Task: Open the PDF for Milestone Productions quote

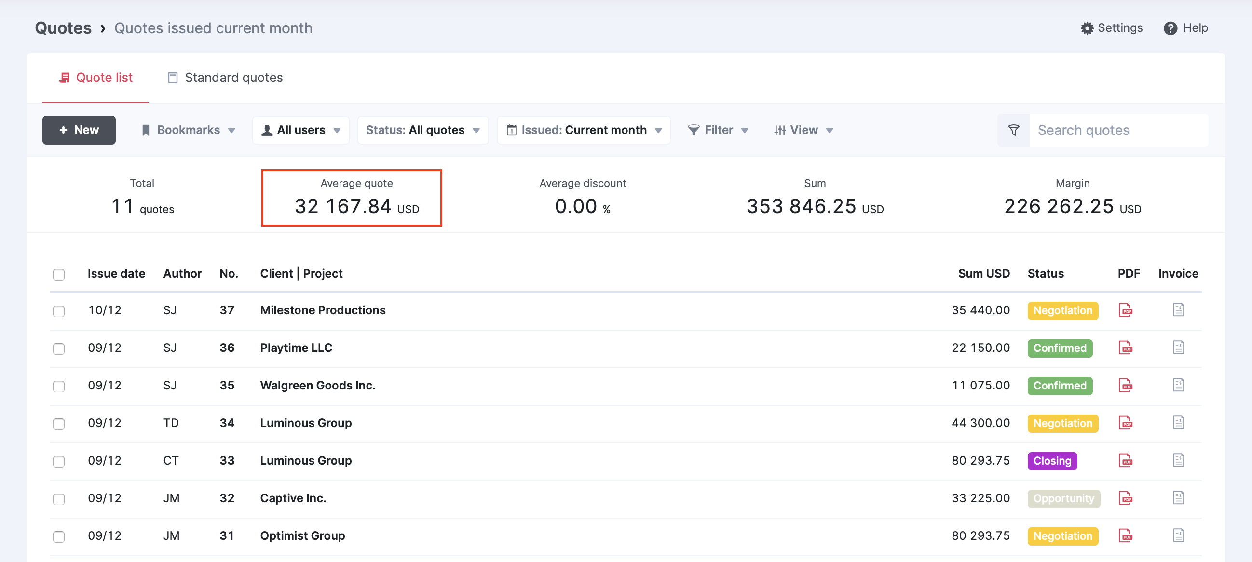Action: [1125, 310]
